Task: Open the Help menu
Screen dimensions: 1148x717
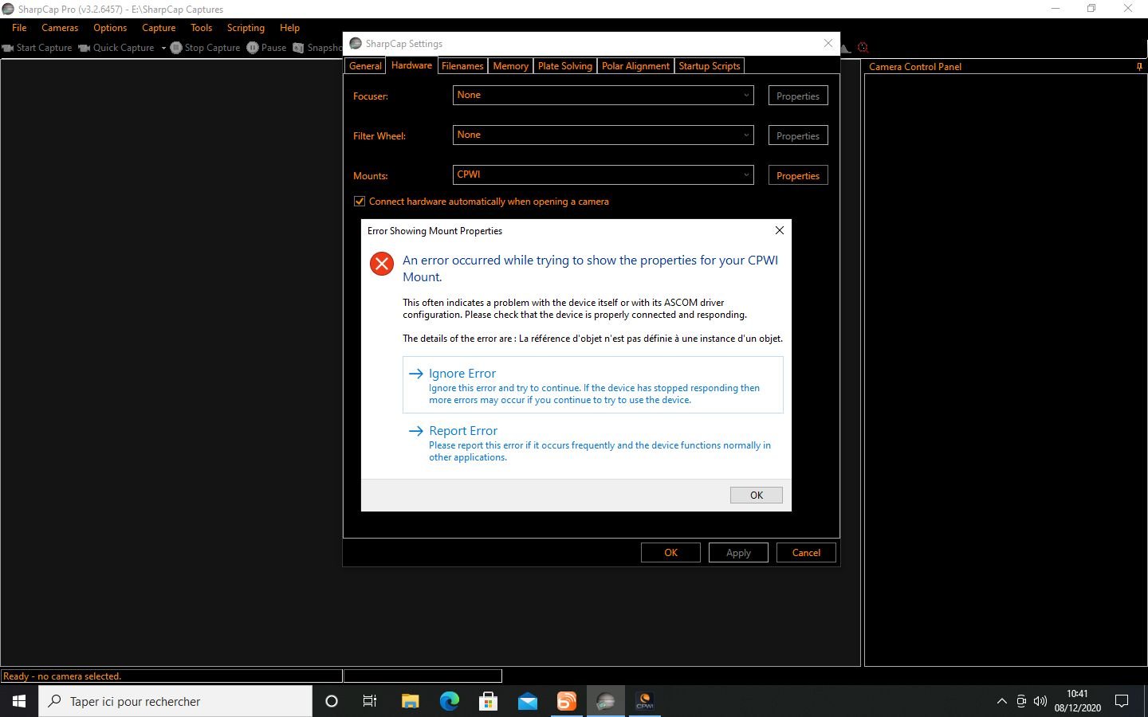Action: (289, 28)
